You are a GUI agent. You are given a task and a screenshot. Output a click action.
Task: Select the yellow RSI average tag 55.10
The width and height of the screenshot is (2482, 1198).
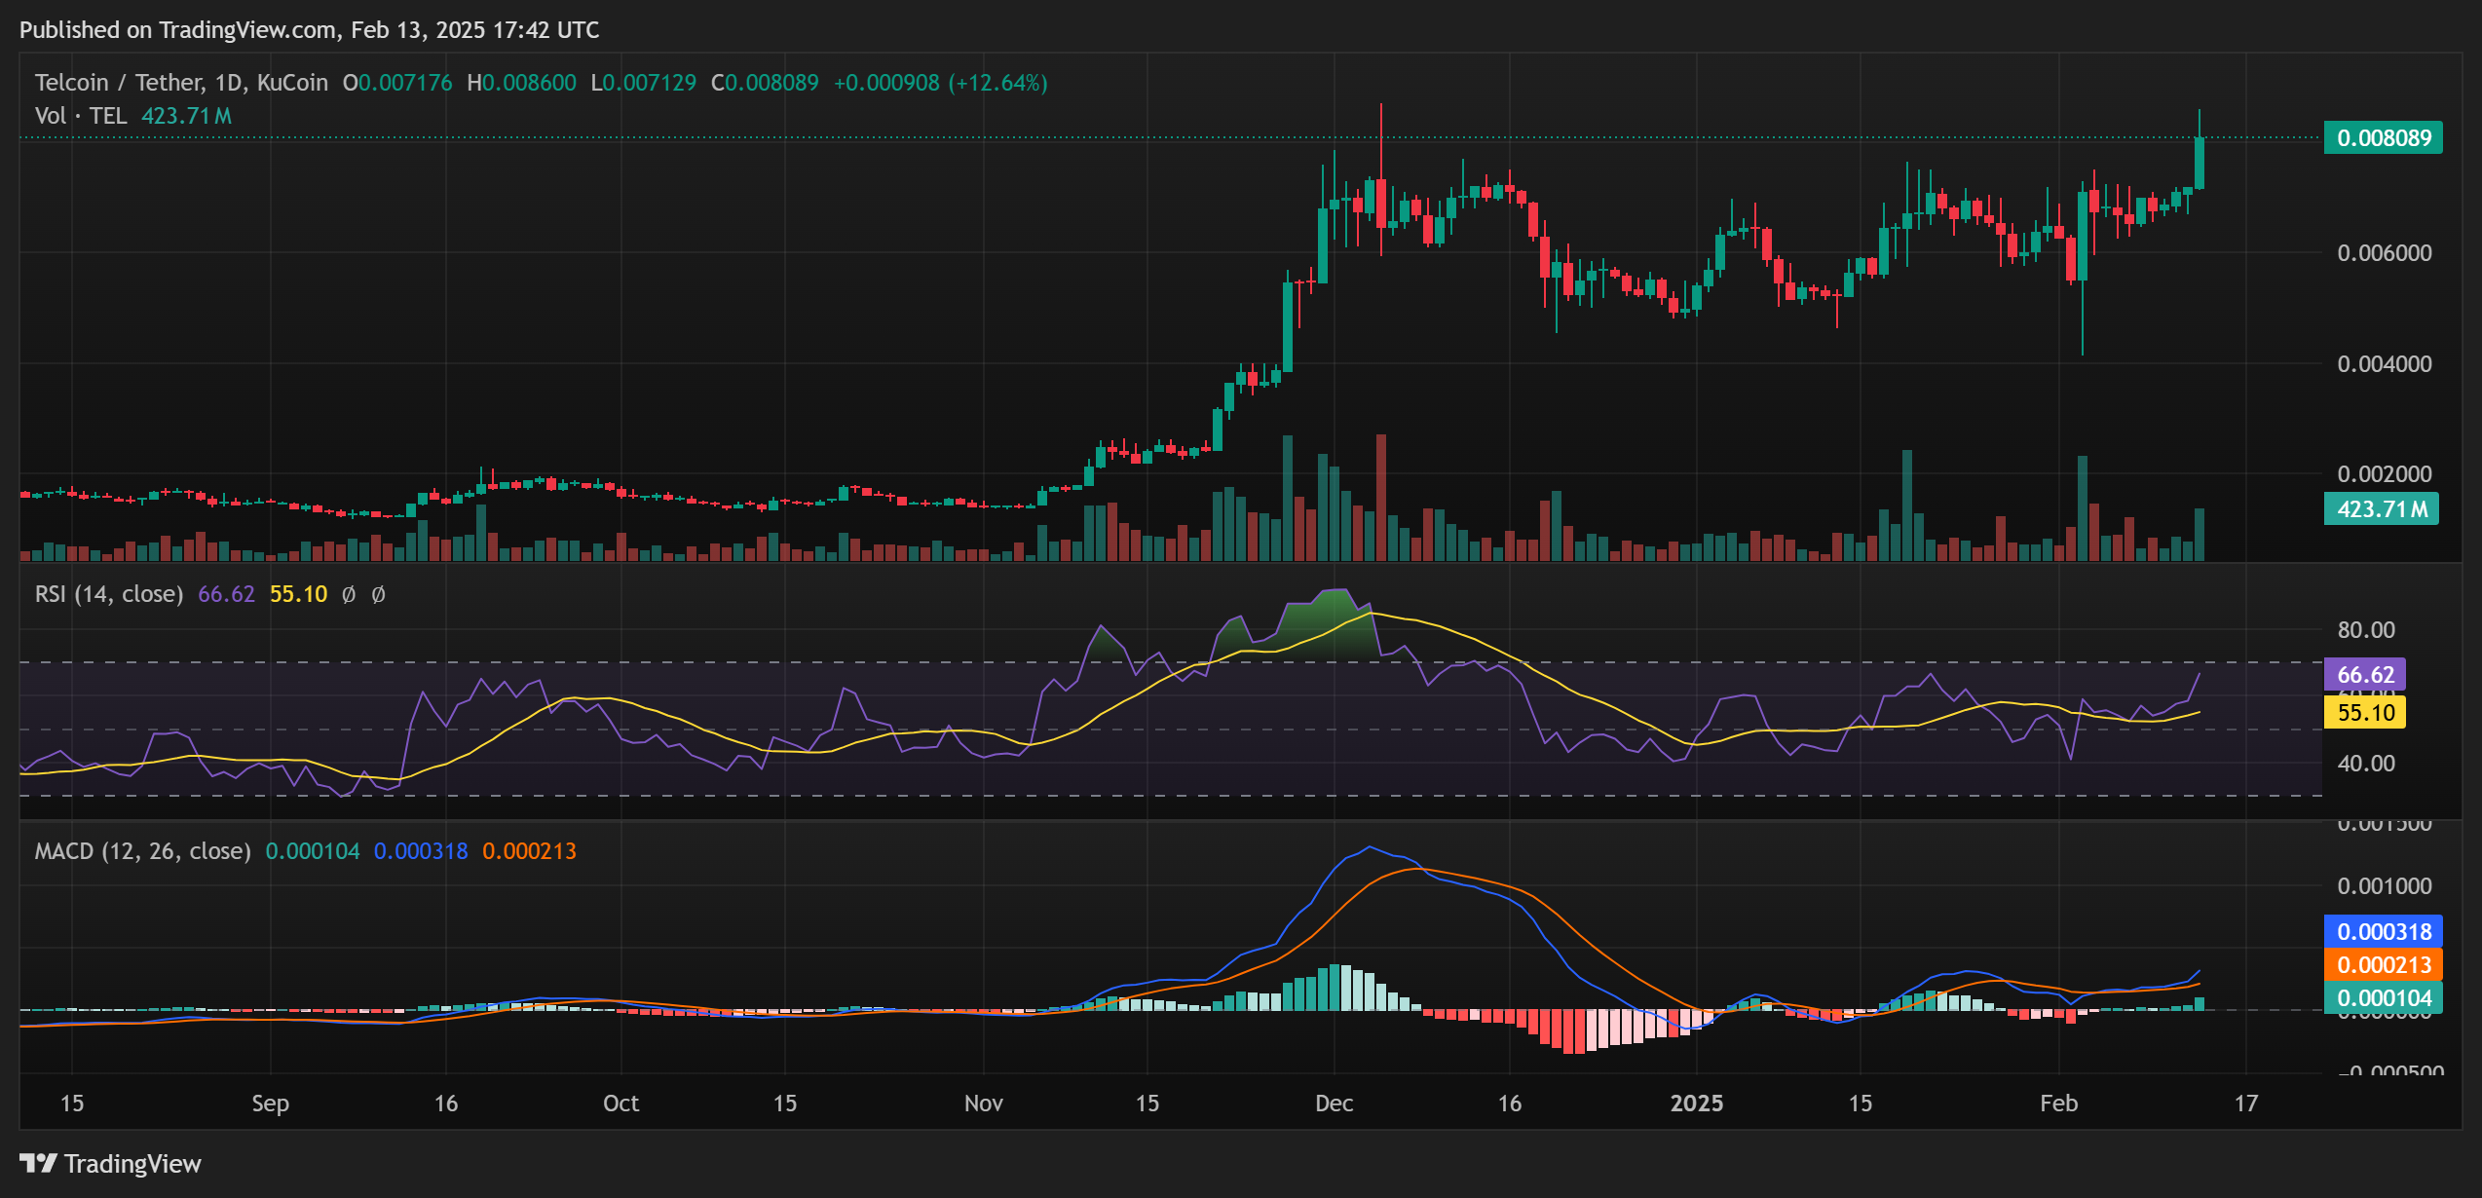pyautogui.click(x=2364, y=712)
